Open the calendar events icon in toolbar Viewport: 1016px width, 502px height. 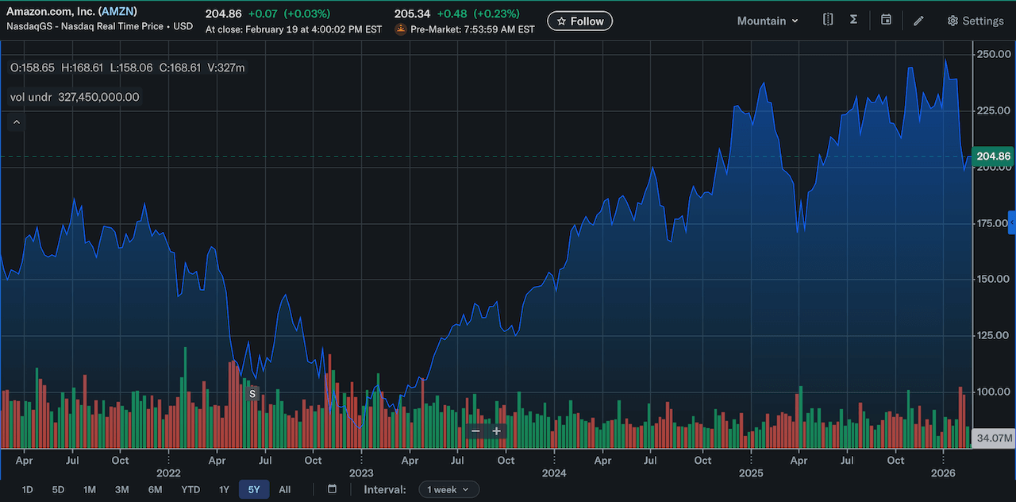pyautogui.click(x=887, y=19)
